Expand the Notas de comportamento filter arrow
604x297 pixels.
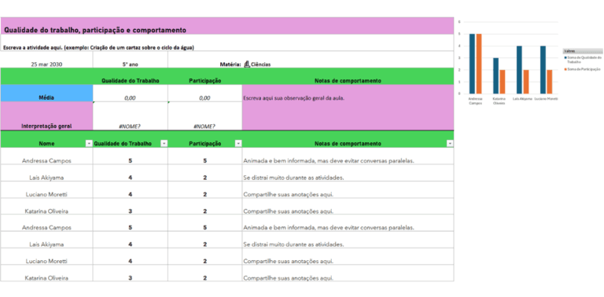click(x=450, y=144)
